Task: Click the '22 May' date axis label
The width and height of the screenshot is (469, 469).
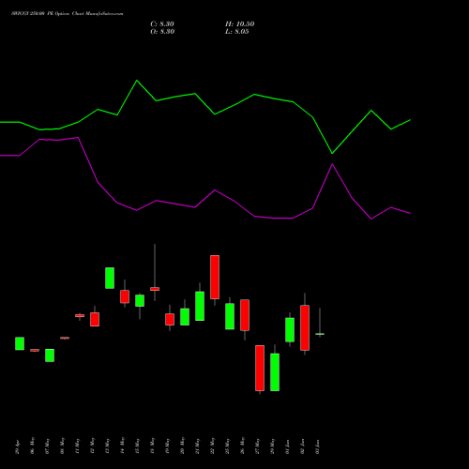Action: pyautogui.click(x=212, y=446)
